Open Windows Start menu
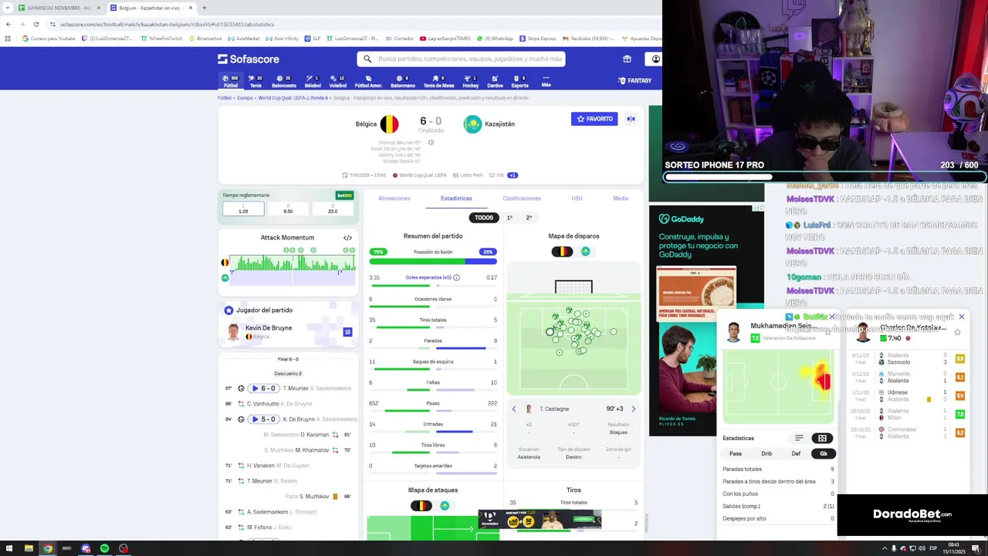 (x=9, y=548)
